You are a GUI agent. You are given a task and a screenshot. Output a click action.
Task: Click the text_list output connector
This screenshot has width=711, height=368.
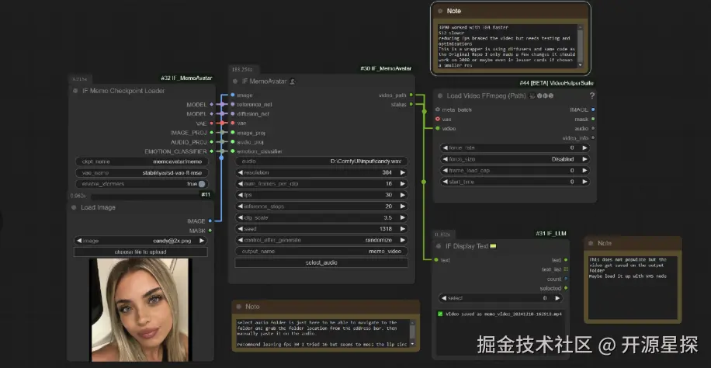coord(566,269)
